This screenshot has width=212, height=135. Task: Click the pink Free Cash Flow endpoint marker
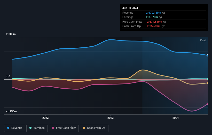tap(207, 104)
